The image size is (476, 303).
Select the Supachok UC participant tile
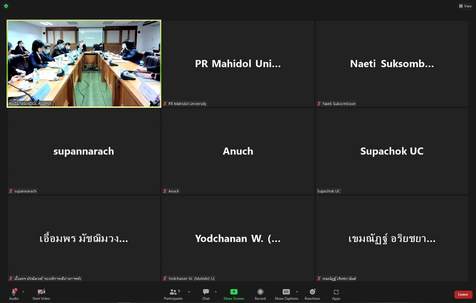coord(392,151)
